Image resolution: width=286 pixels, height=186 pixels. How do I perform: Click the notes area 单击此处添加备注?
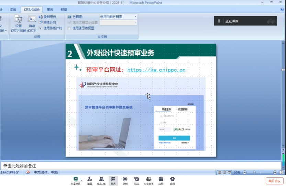click(x=141, y=166)
